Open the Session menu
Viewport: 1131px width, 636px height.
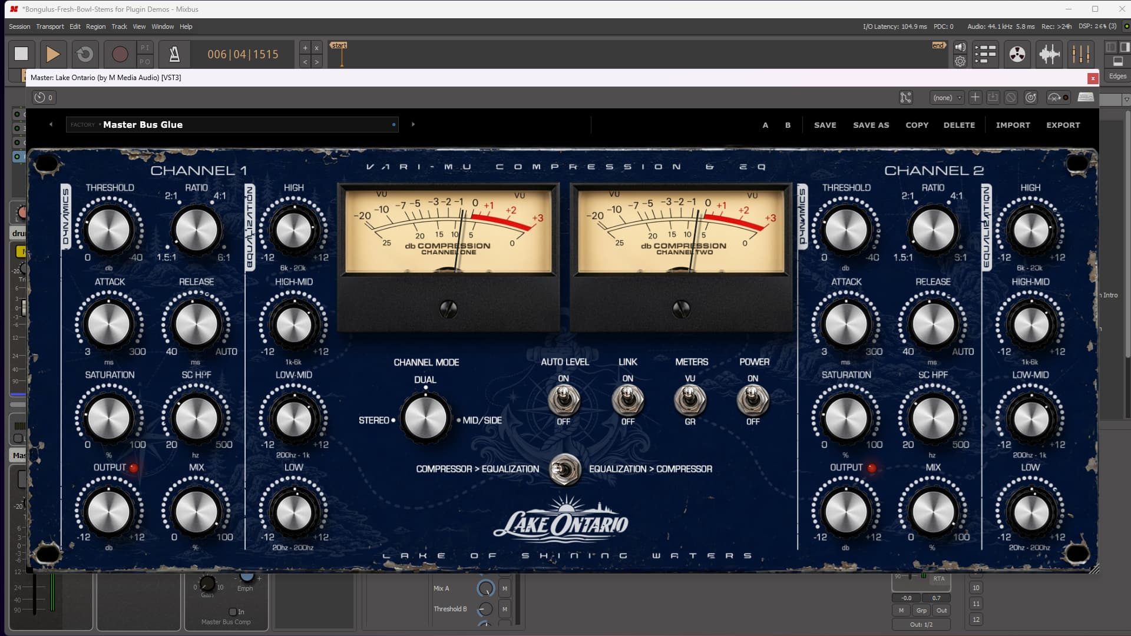19,26
